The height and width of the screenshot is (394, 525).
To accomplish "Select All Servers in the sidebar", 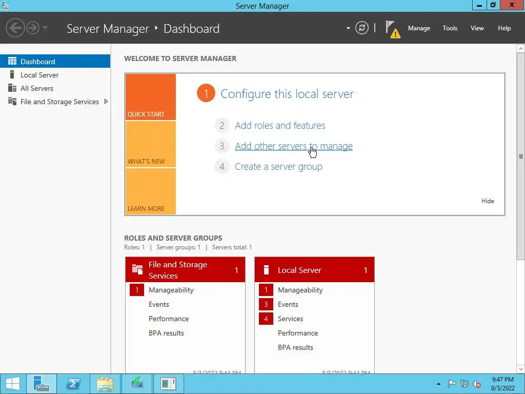I will pyautogui.click(x=37, y=88).
